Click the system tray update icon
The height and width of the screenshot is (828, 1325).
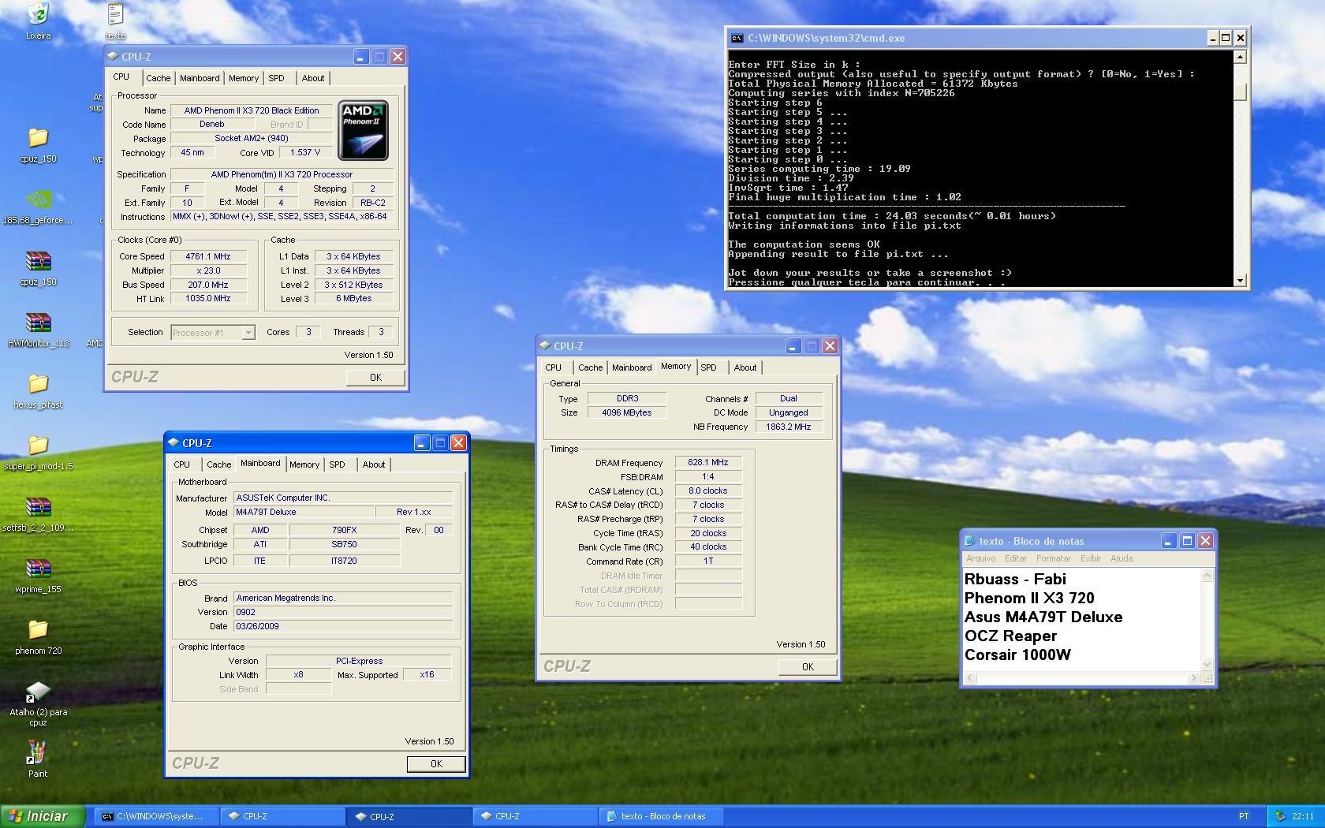1280,816
